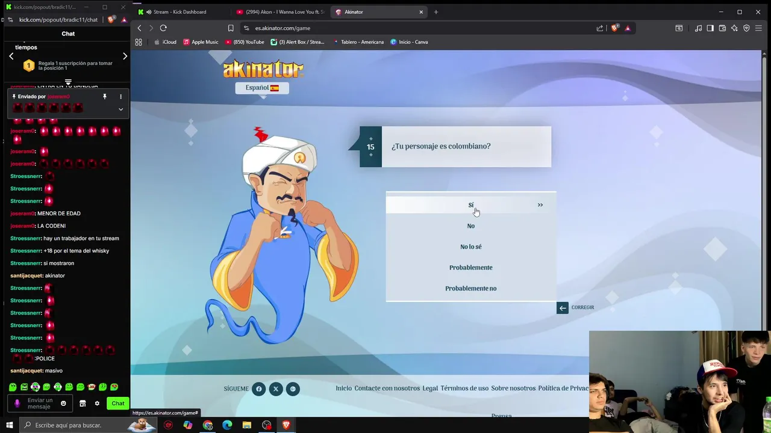Open OBS Studio from taskbar

point(267,425)
